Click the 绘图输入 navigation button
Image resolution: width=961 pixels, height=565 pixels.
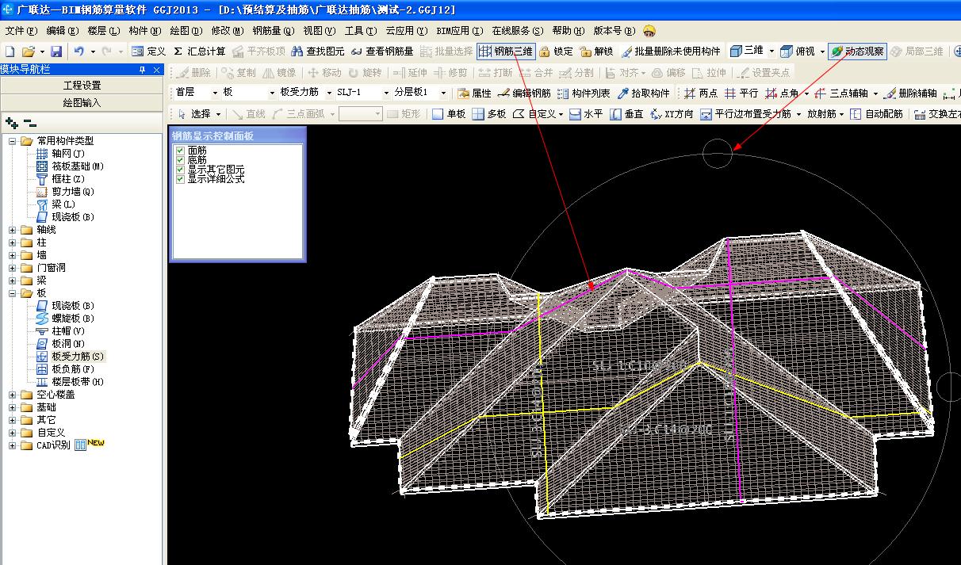point(82,103)
